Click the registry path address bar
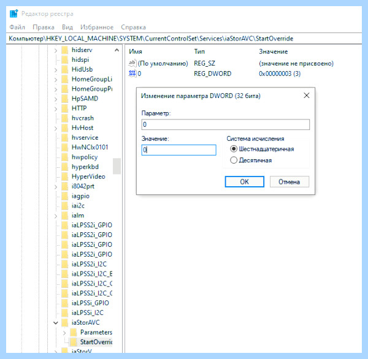368x359 pixels. point(184,39)
